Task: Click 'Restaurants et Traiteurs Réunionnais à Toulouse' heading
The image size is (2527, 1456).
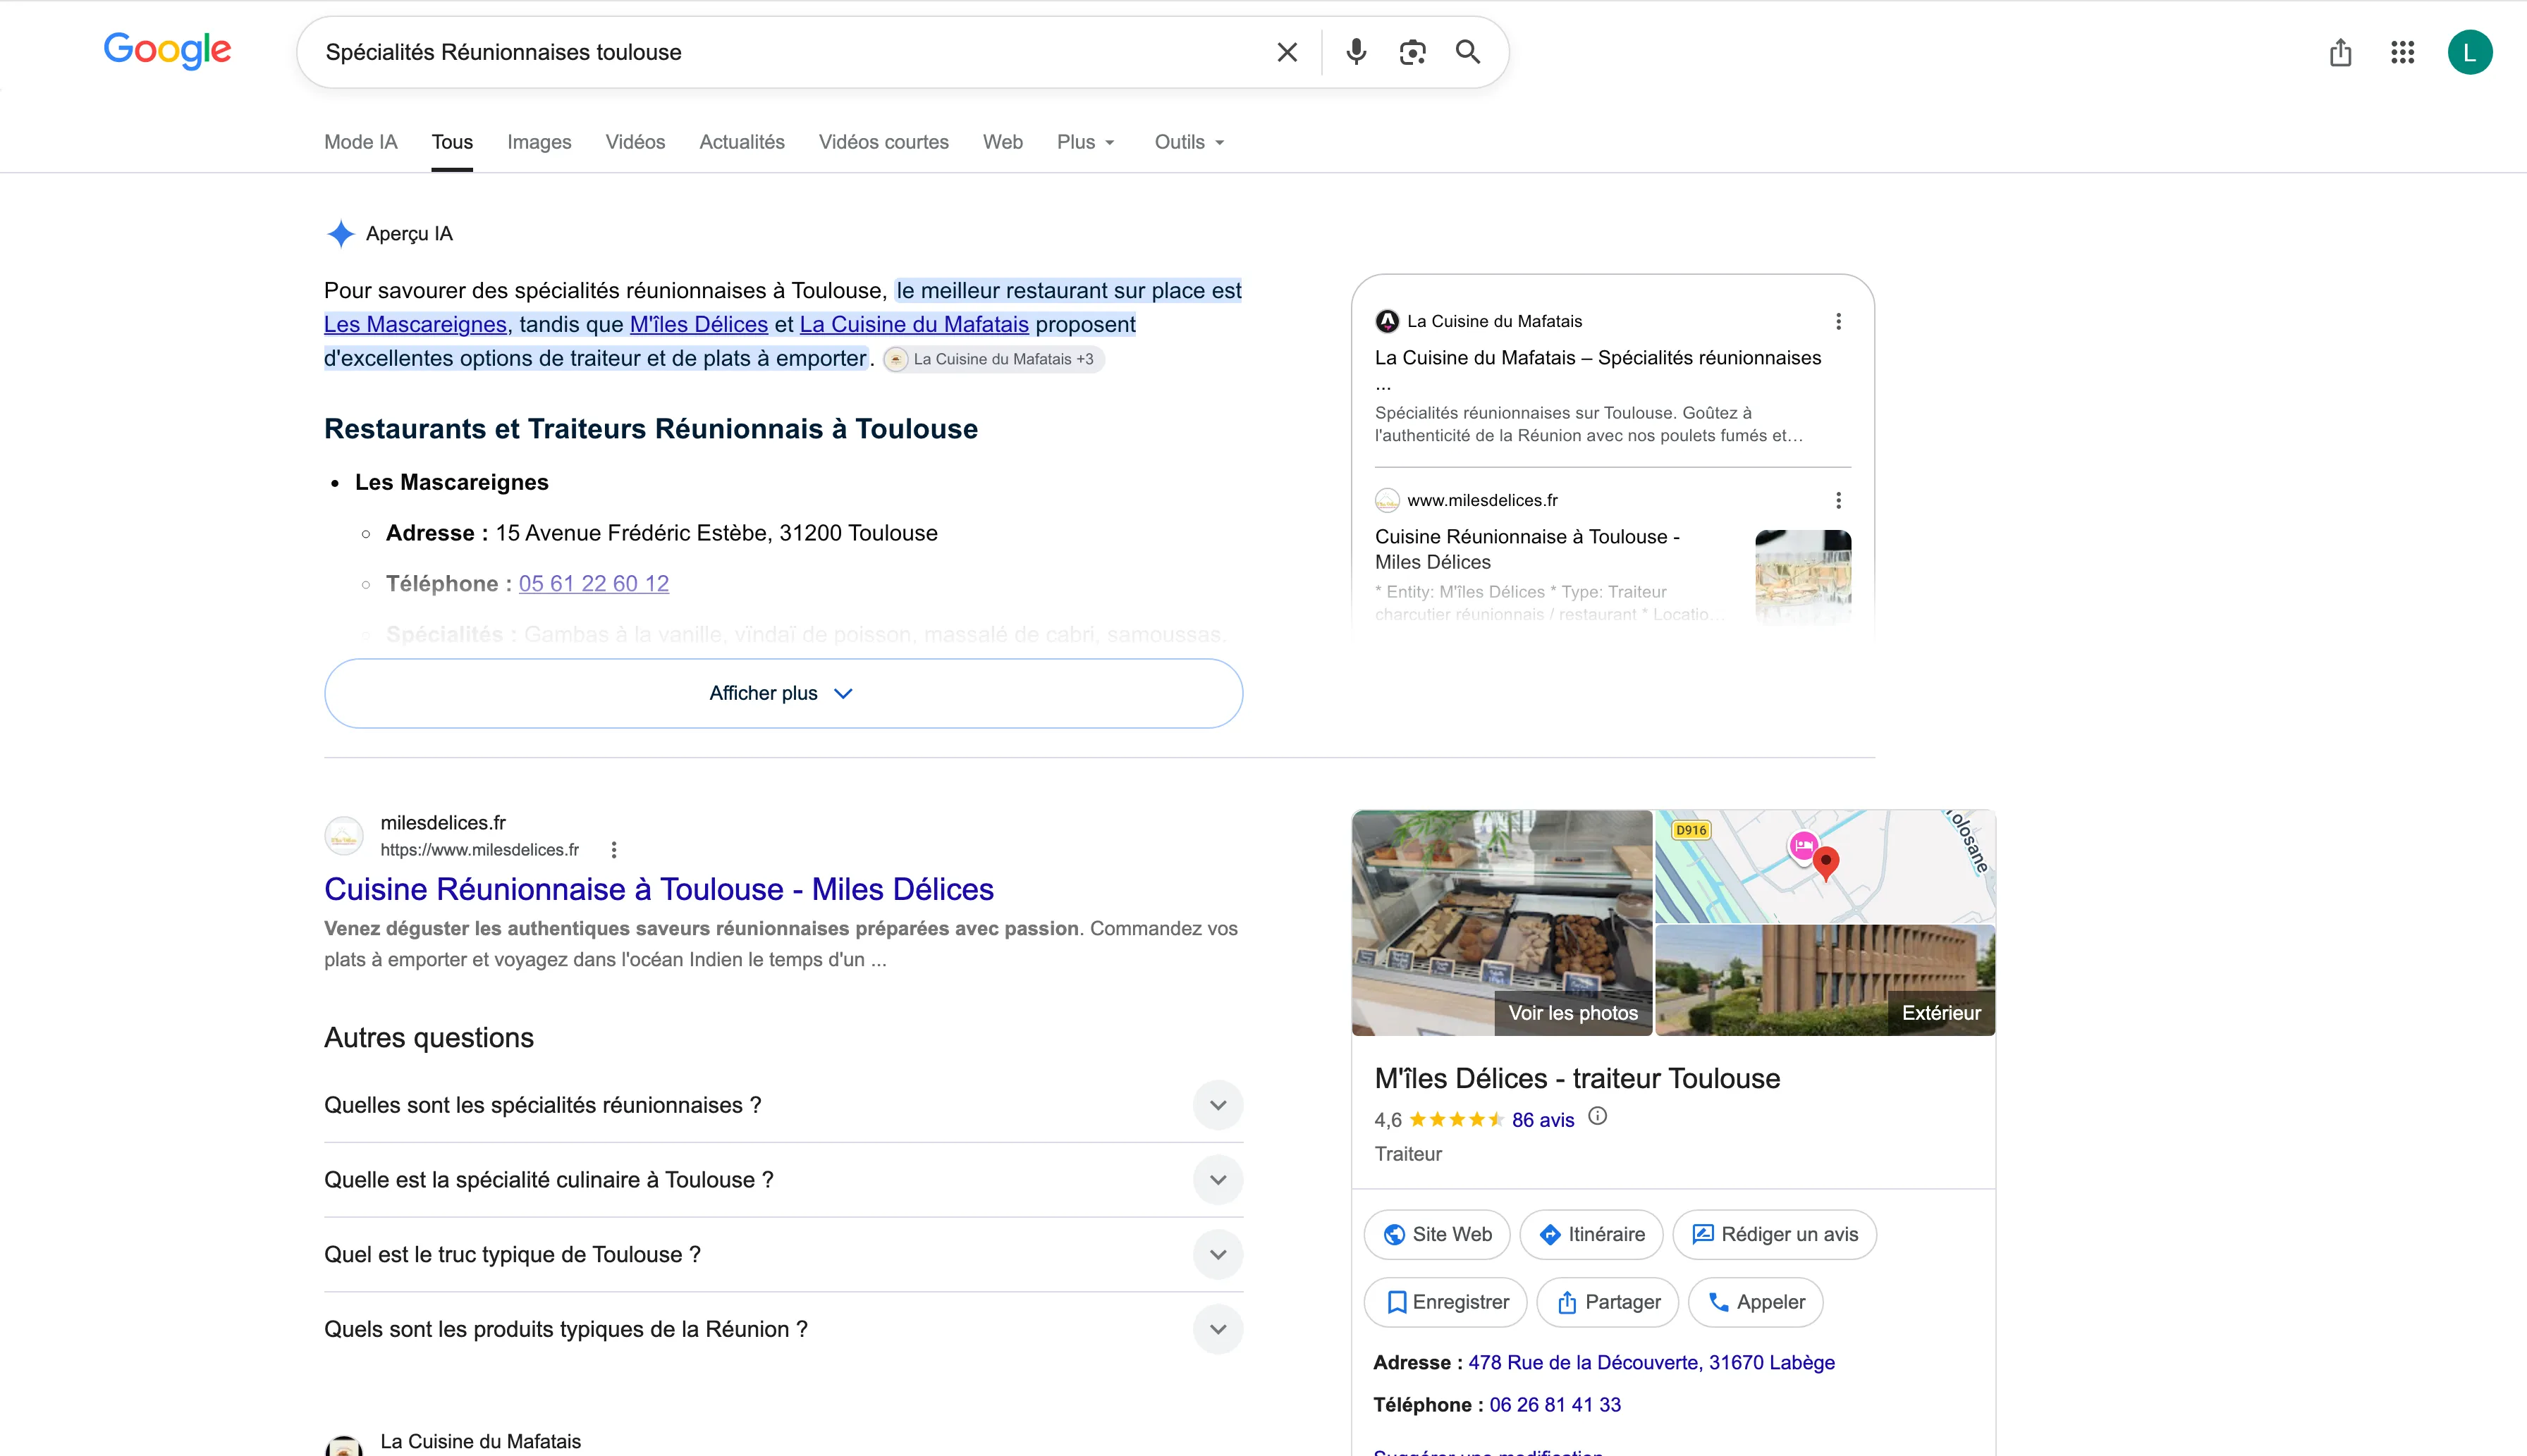Action: click(x=650, y=428)
